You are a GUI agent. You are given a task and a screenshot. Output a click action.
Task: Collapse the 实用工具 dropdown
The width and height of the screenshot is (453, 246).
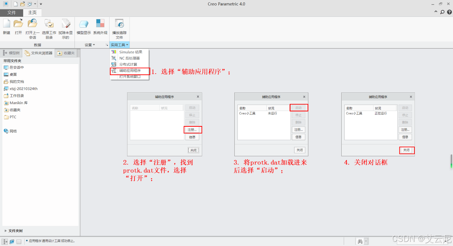coord(120,45)
